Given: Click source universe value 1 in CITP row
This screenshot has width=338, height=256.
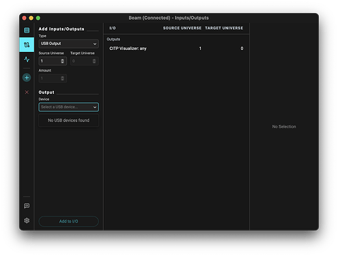Looking at the screenshot, I should click(x=200, y=48).
